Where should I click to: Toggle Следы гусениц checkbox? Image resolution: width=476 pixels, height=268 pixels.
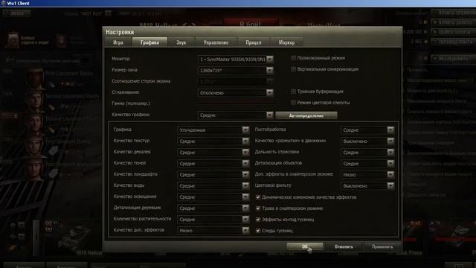[x=258, y=231]
